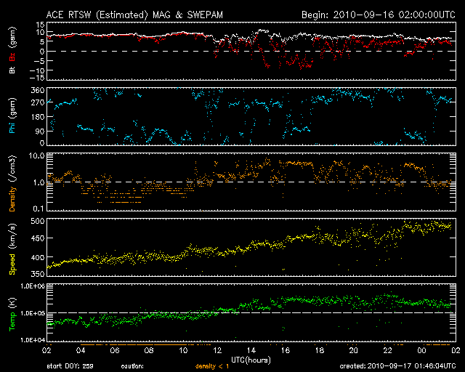Click the '08' hour label on time axis

click(149, 350)
